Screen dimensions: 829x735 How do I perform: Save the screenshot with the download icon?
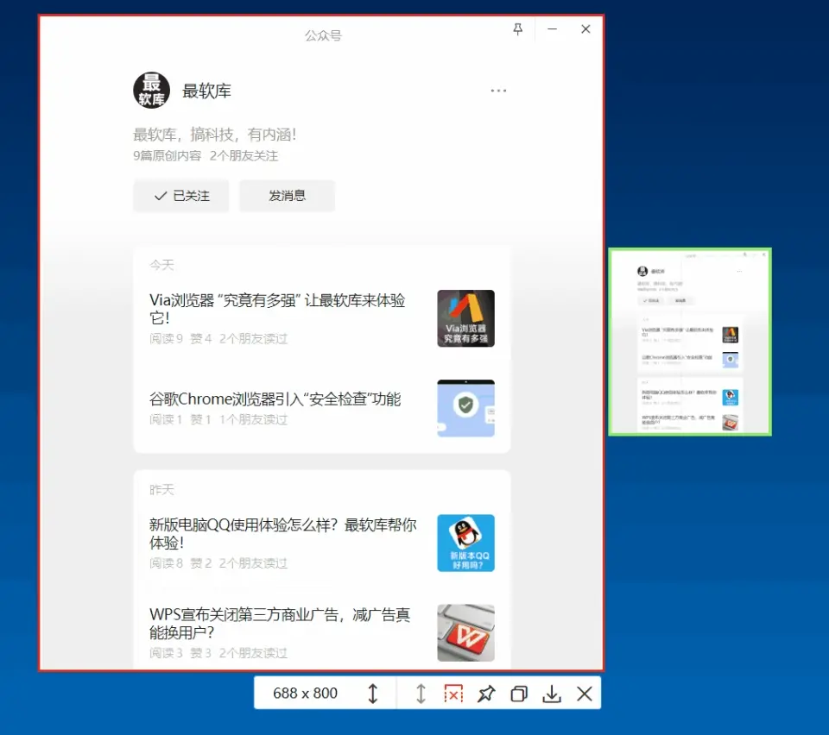coord(552,694)
